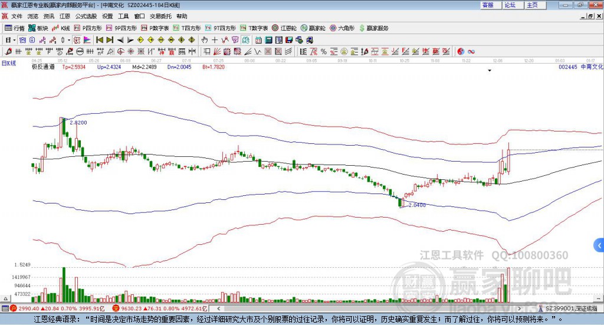Viewport: 604px width, 325px height.
Task: Click the infinity loop icon
Action: coord(471,51)
